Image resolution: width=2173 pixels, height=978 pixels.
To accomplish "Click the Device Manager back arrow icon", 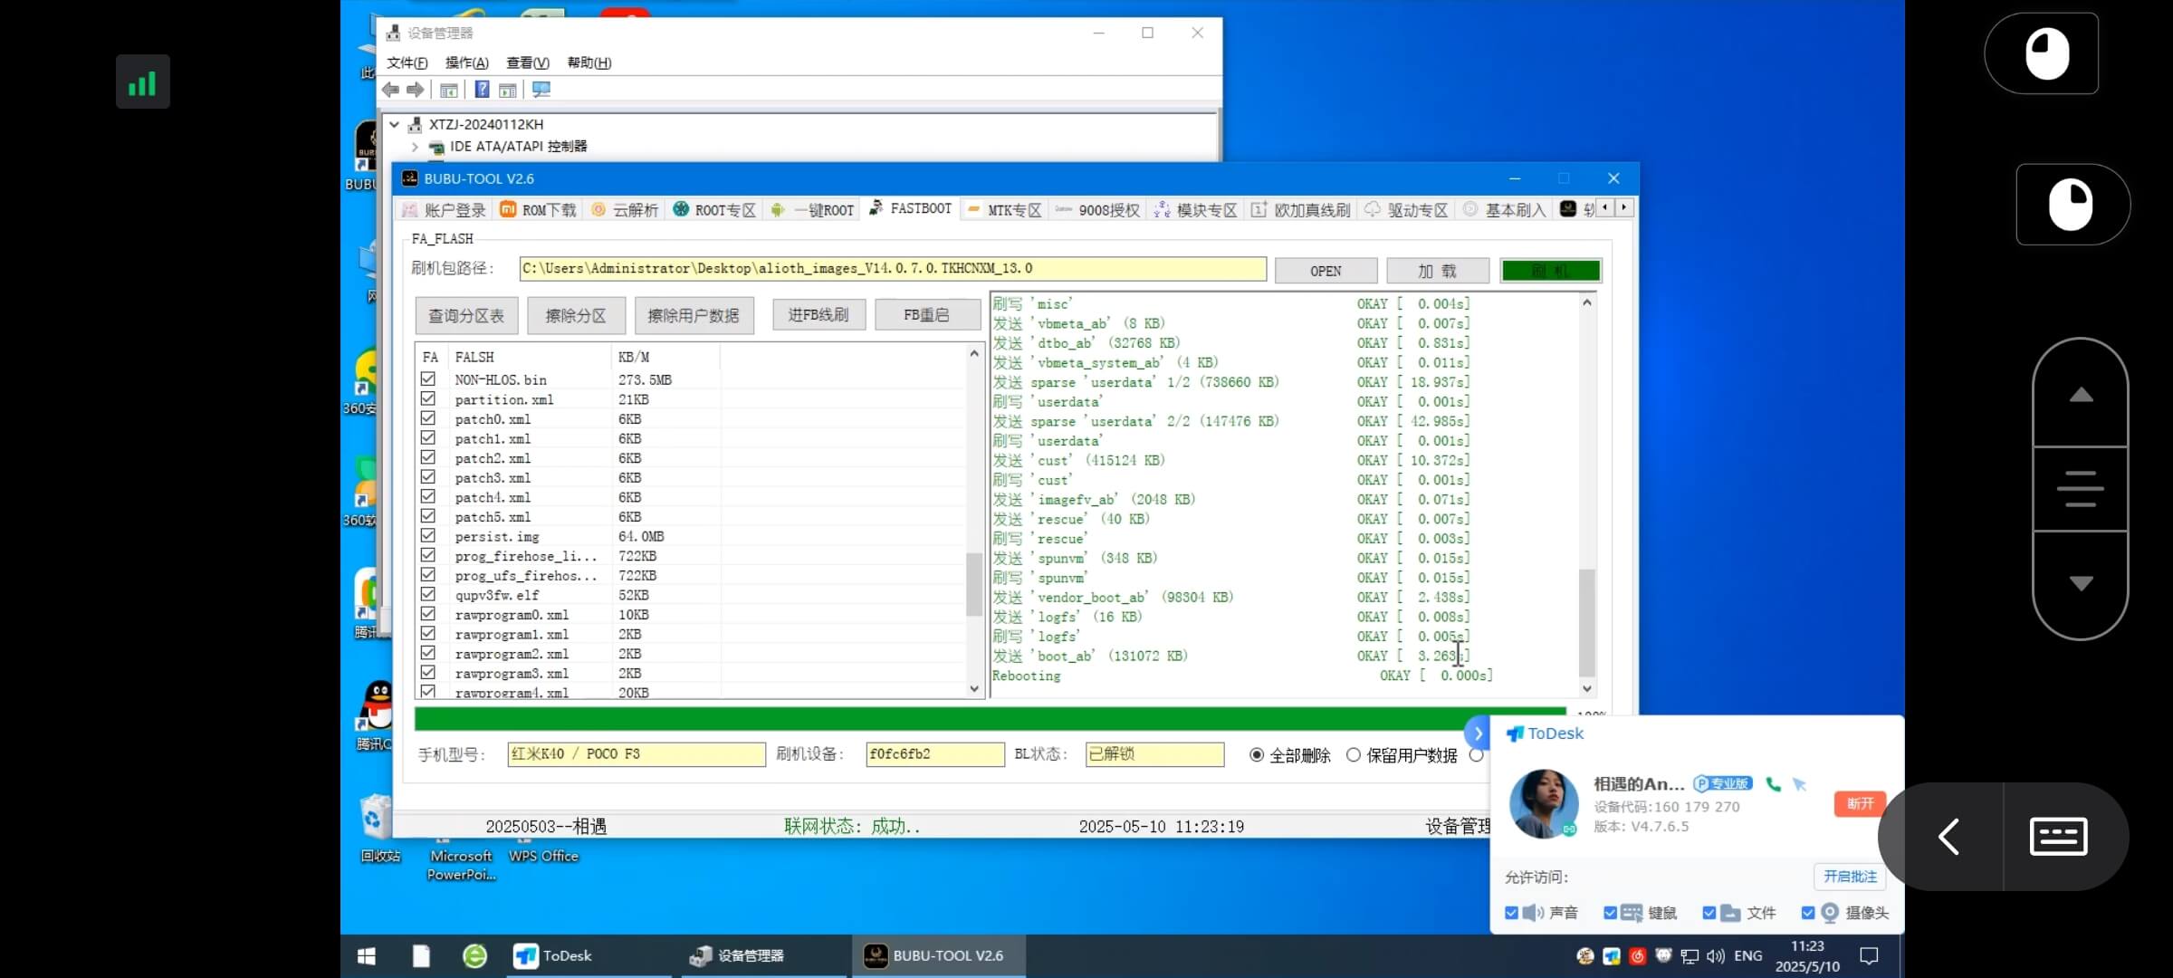I will point(390,90).
